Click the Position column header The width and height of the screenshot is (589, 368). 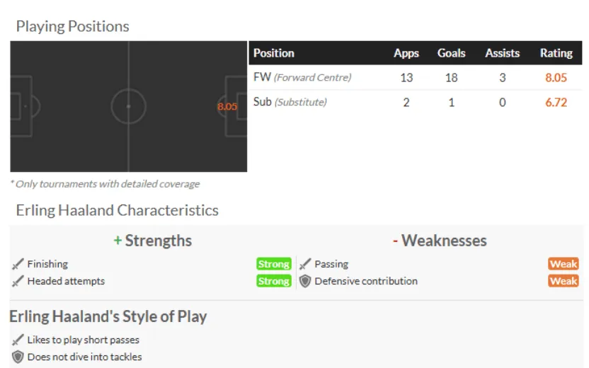[274, 53]
